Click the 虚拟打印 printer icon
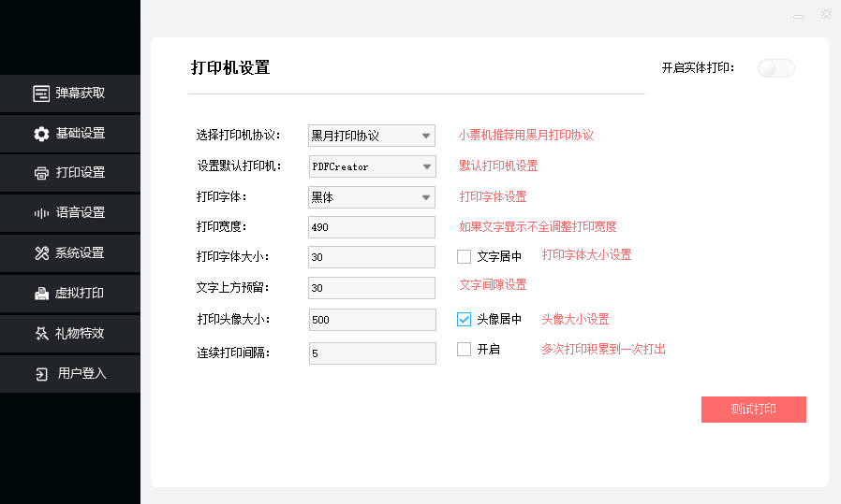The image size is (841, 504). click(40, 294)
